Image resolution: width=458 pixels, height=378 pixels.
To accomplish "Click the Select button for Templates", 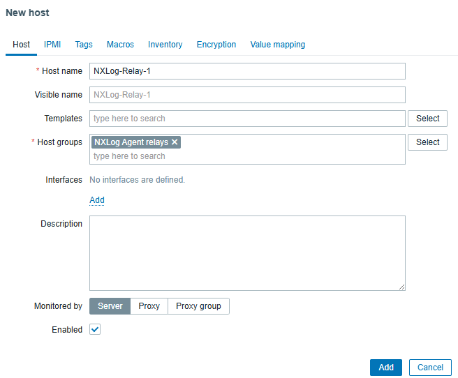I will point(427,119).
